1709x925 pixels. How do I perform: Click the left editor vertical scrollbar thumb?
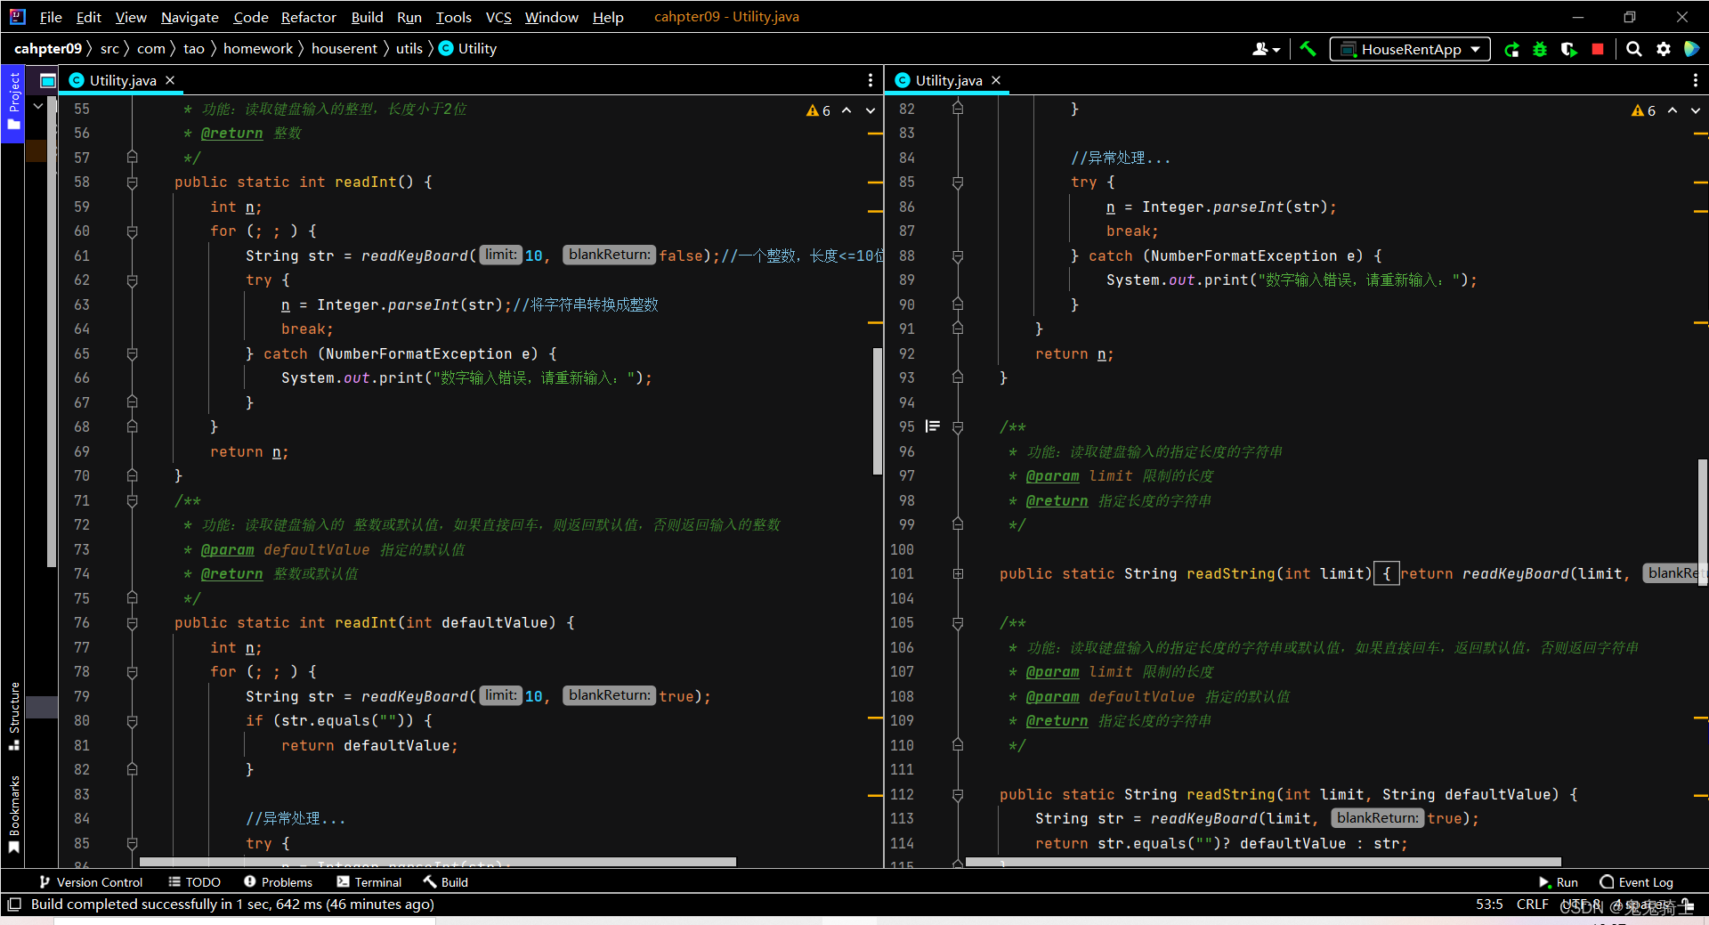tap(878, 410)
